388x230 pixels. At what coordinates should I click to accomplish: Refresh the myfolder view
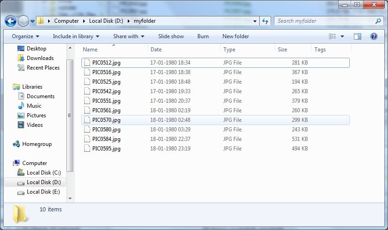(x=265, y=21)
